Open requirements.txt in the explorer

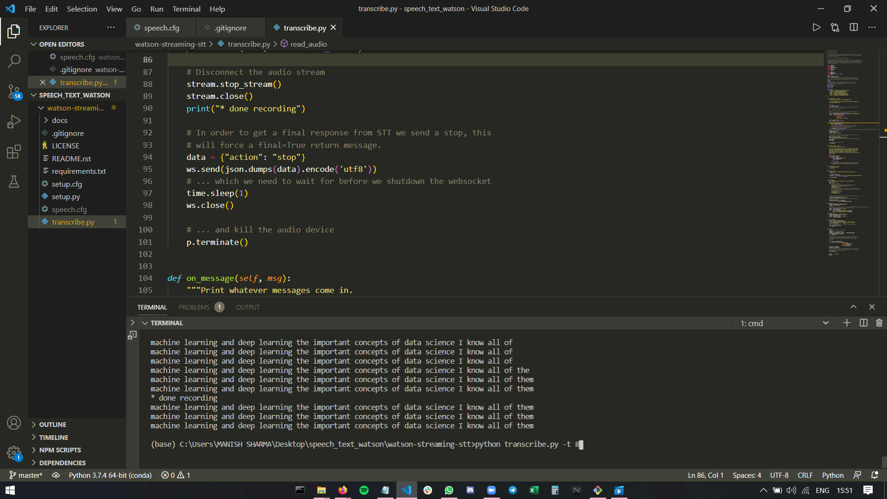pos(79,171)
